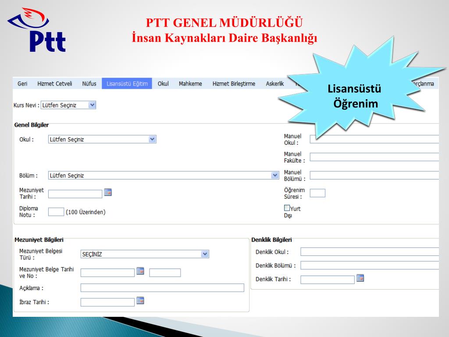The height and width of the screenshot is (337, 449).
Task: Click 'İnsan Kaynakları Daire Başkanlığı' heading
Action: click(x=224, y=38)
